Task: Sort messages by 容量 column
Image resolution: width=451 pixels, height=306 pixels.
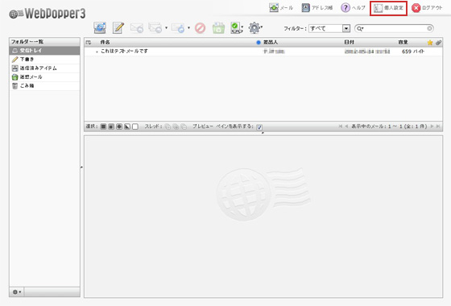Action: [x=403, y=42]
